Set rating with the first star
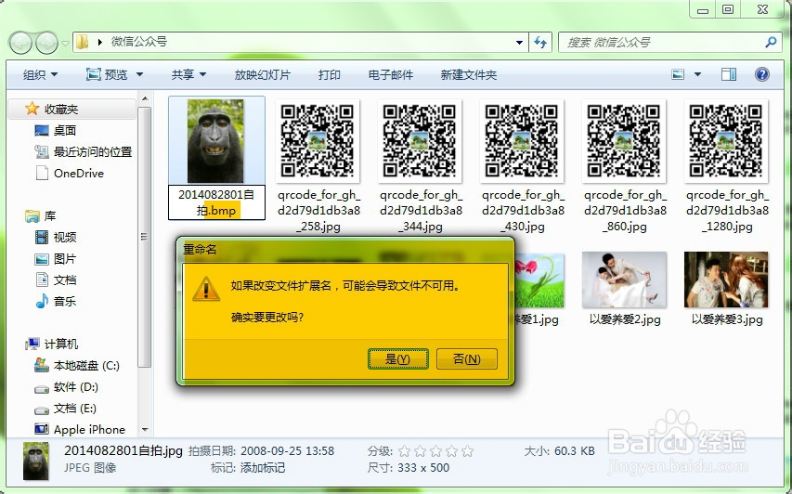Screen dimensions: 792x494 tap(404, 451)
